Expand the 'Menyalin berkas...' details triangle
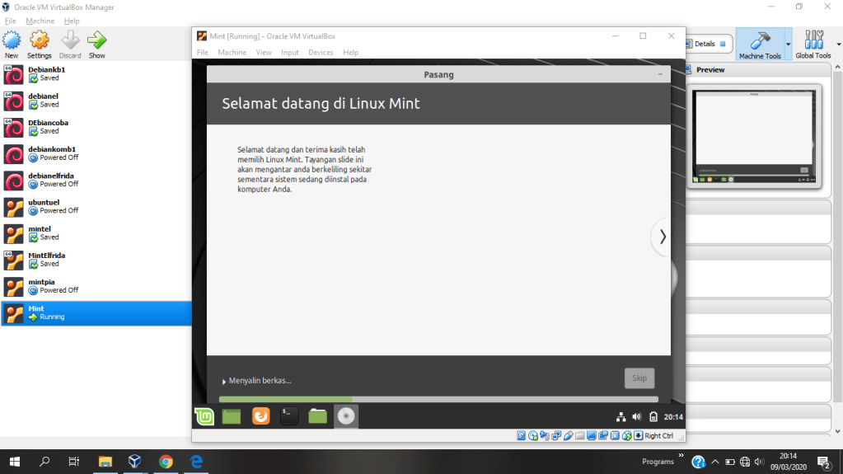843x474 pixels. [223, 381]
